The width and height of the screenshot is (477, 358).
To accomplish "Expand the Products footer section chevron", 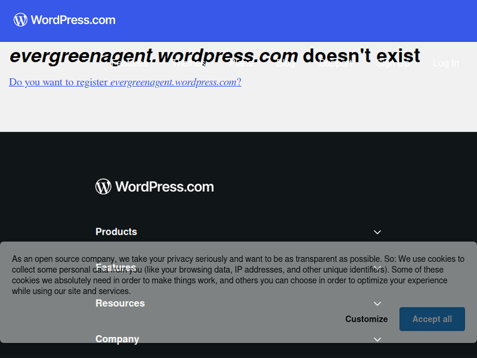I will (x=377, y=232).
